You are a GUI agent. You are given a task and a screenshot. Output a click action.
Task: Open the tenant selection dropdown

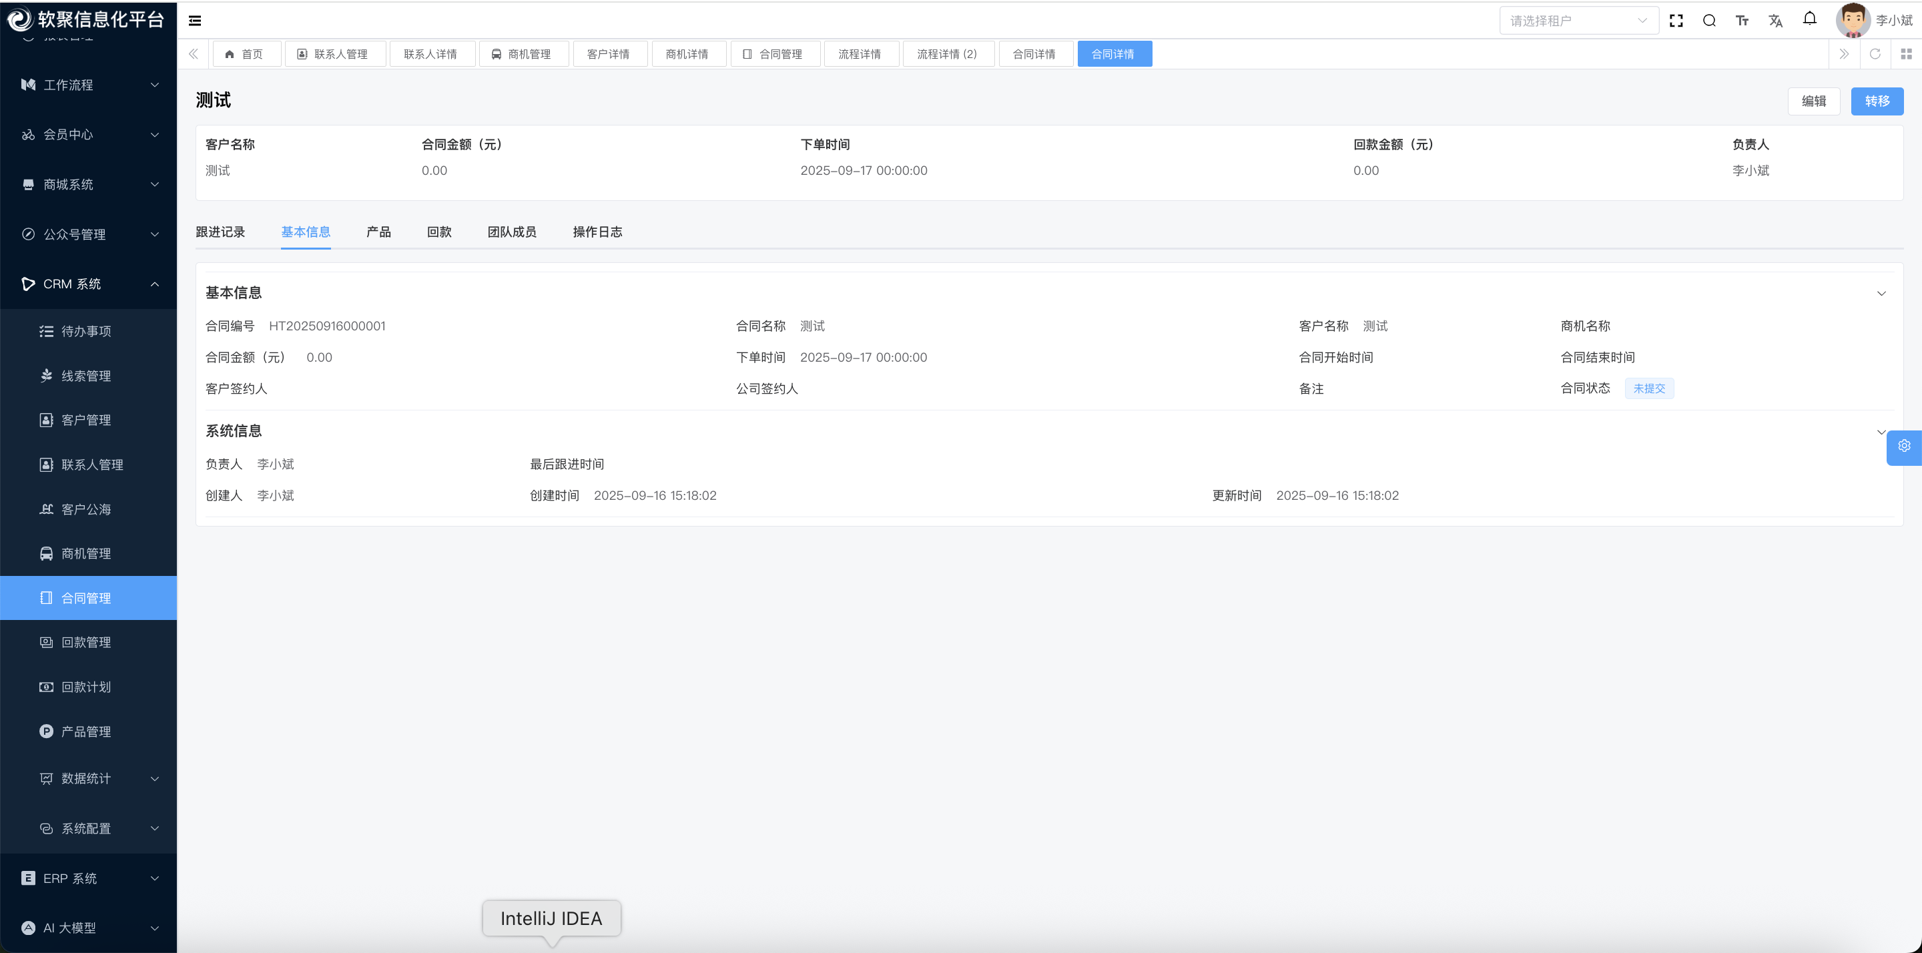(x=1578, y=21)
